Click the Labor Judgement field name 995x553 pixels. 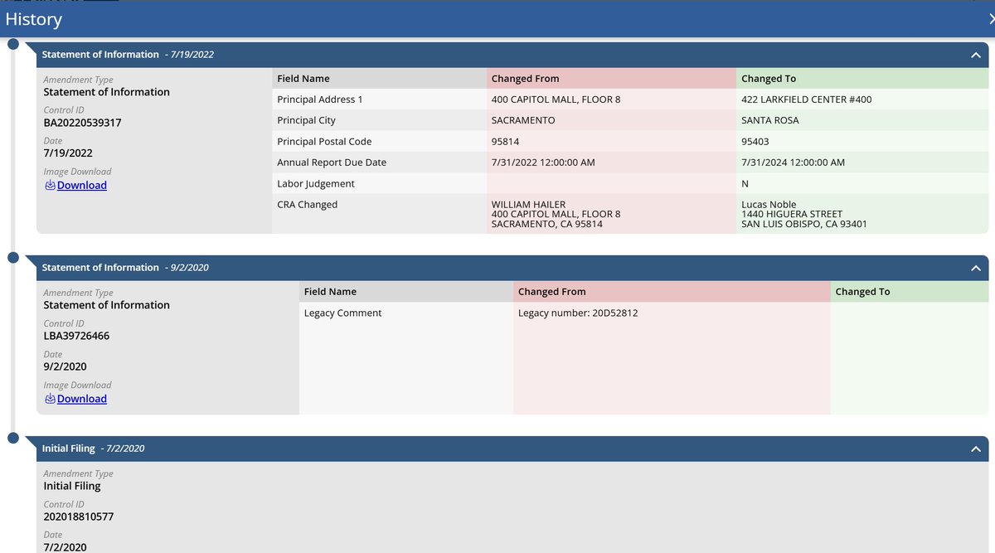[316, 184]
